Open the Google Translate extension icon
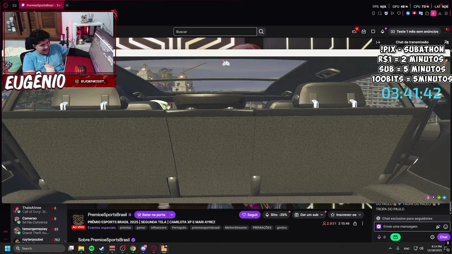The width and height of the screenshot is (452, 254). tap(421, 13)
